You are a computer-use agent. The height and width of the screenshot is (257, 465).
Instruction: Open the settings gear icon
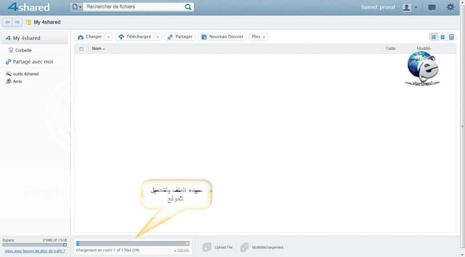coord(450,7)
